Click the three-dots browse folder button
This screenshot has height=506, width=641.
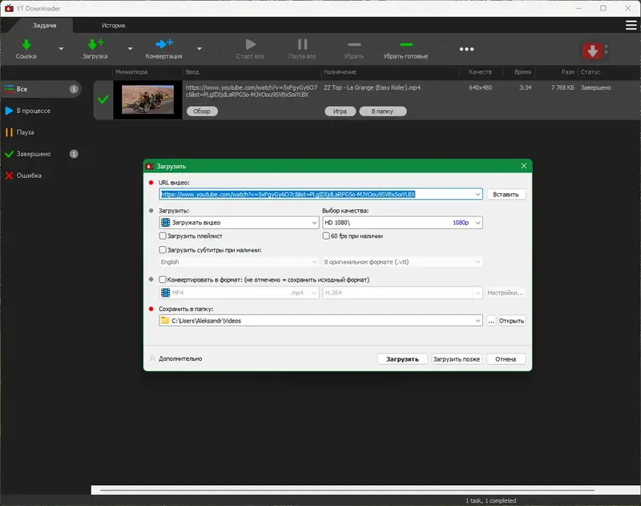491,321
